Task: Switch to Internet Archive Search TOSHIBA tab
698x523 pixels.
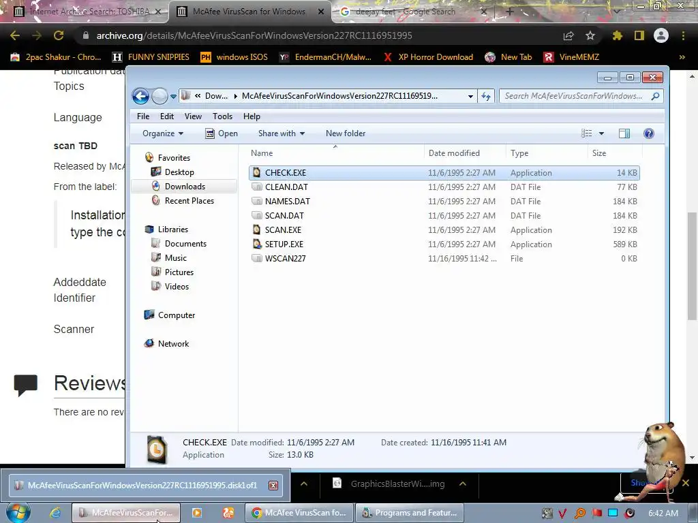Action: [x=85, y=12]
